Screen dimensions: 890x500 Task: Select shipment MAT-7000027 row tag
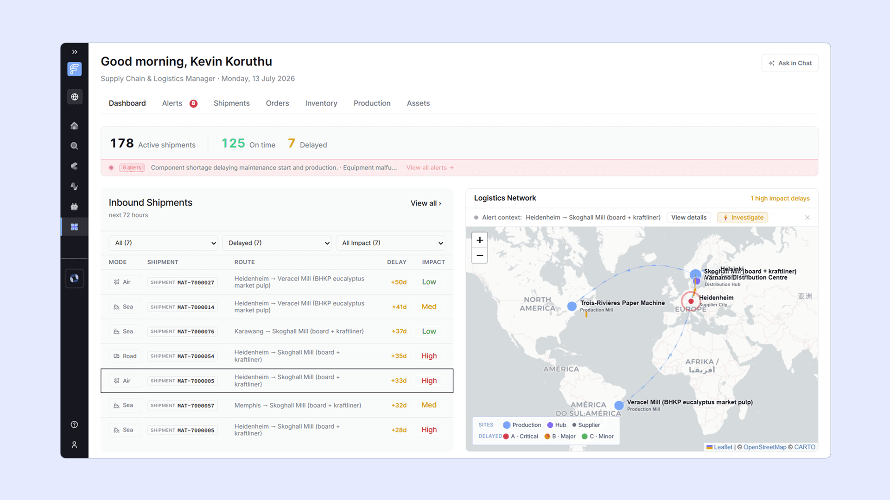[x=183, y=282]
